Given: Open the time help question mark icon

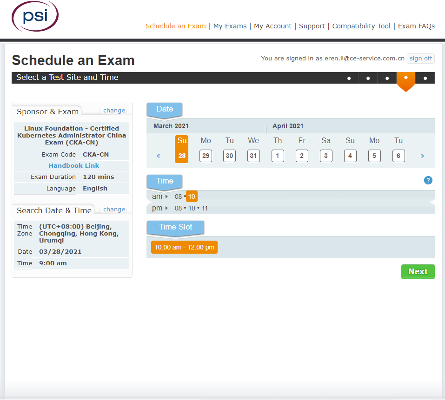Looking at the screenshot, I should tap(428, 180).
